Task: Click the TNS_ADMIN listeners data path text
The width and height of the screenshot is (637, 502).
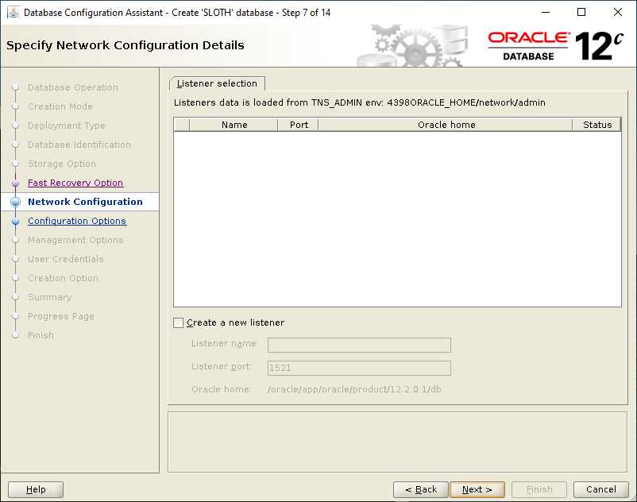Action: click(x=360, y=102)
